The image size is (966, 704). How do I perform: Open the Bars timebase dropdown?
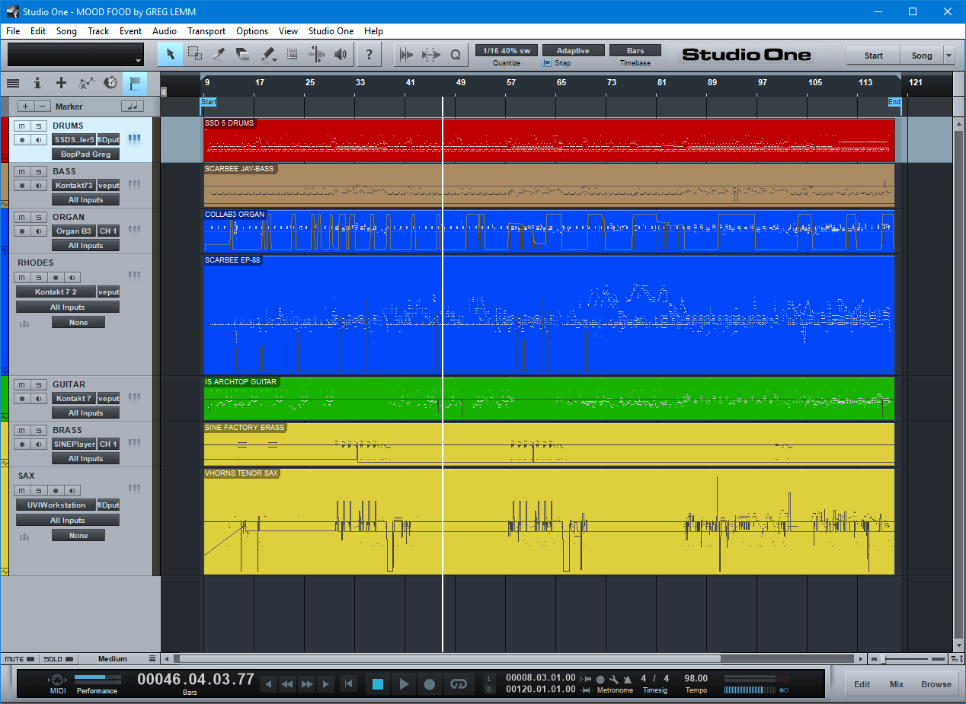point(635,51)
